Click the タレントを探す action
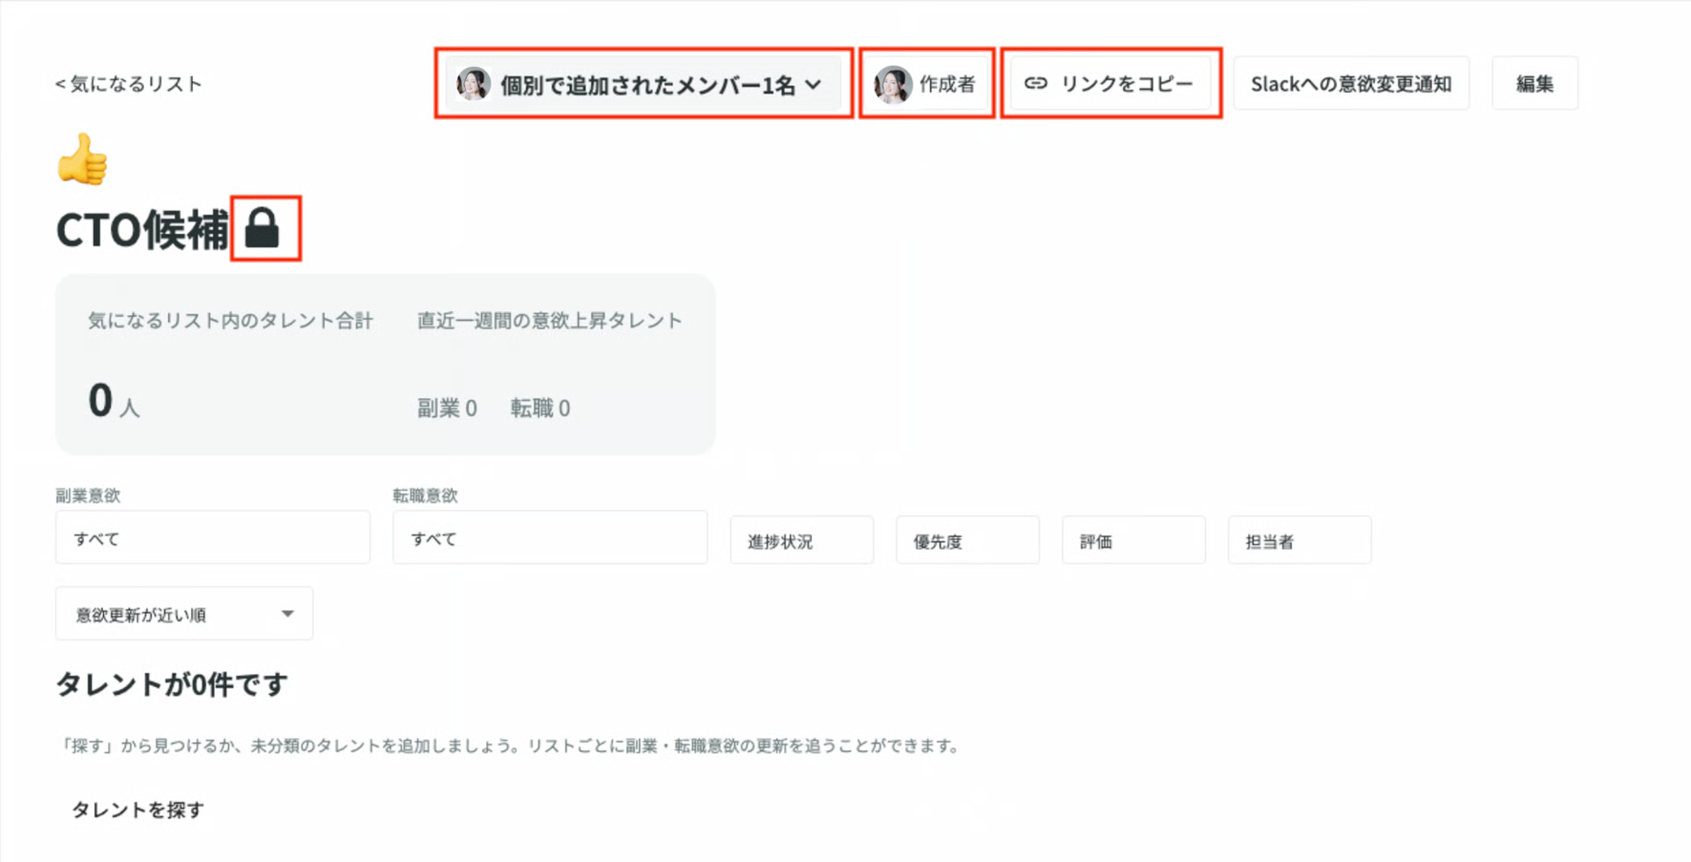Screen dimensions: 1691x862 tap(137, 808)
